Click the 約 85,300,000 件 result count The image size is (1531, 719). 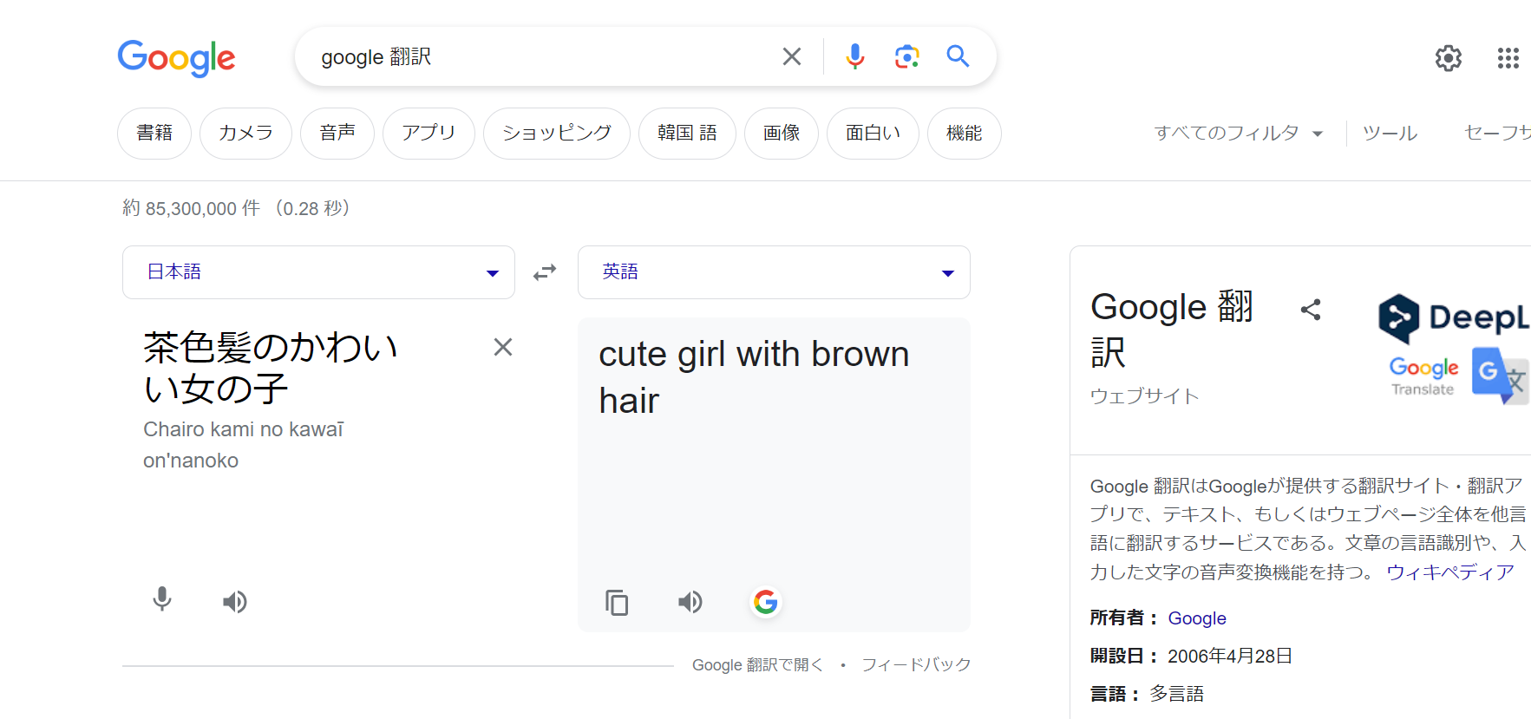(x=191, y=209)
